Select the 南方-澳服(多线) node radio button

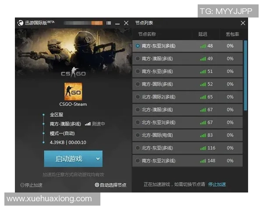[x=138, y=59]
